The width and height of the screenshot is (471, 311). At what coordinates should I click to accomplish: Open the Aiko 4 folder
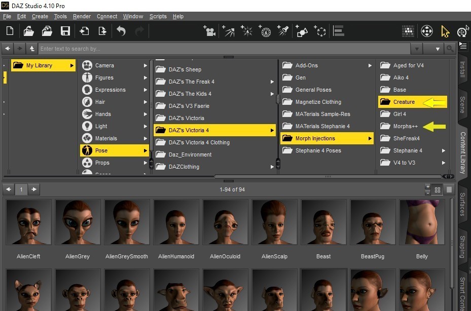click(413, 78)
